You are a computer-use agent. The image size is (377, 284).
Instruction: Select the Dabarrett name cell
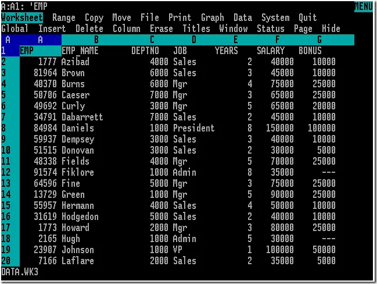82,118
